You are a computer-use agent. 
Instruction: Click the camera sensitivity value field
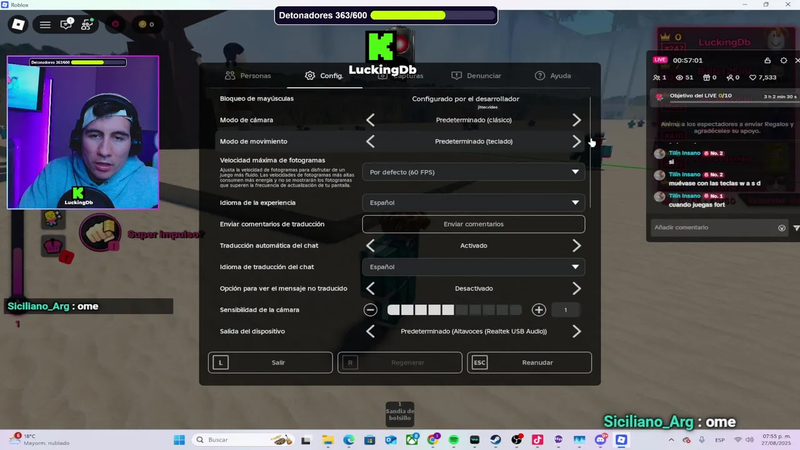[566, 310]
